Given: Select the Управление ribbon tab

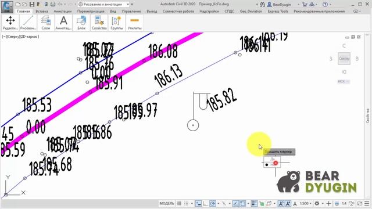Looking at the screenshot, I should point(131,11).
